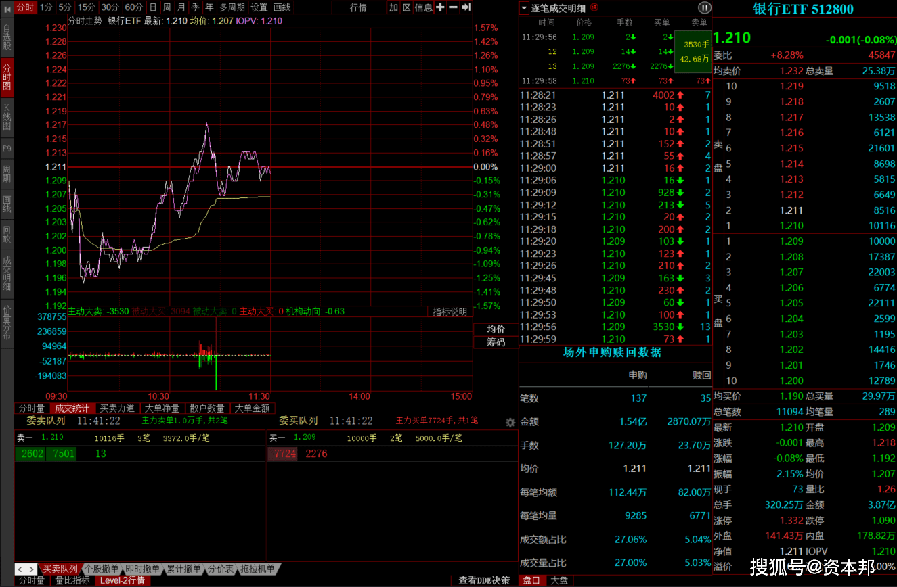This screenshot has height=587, width=897.
Task: Open 回放 from left sidebar
Action: [x=7, y=234]
